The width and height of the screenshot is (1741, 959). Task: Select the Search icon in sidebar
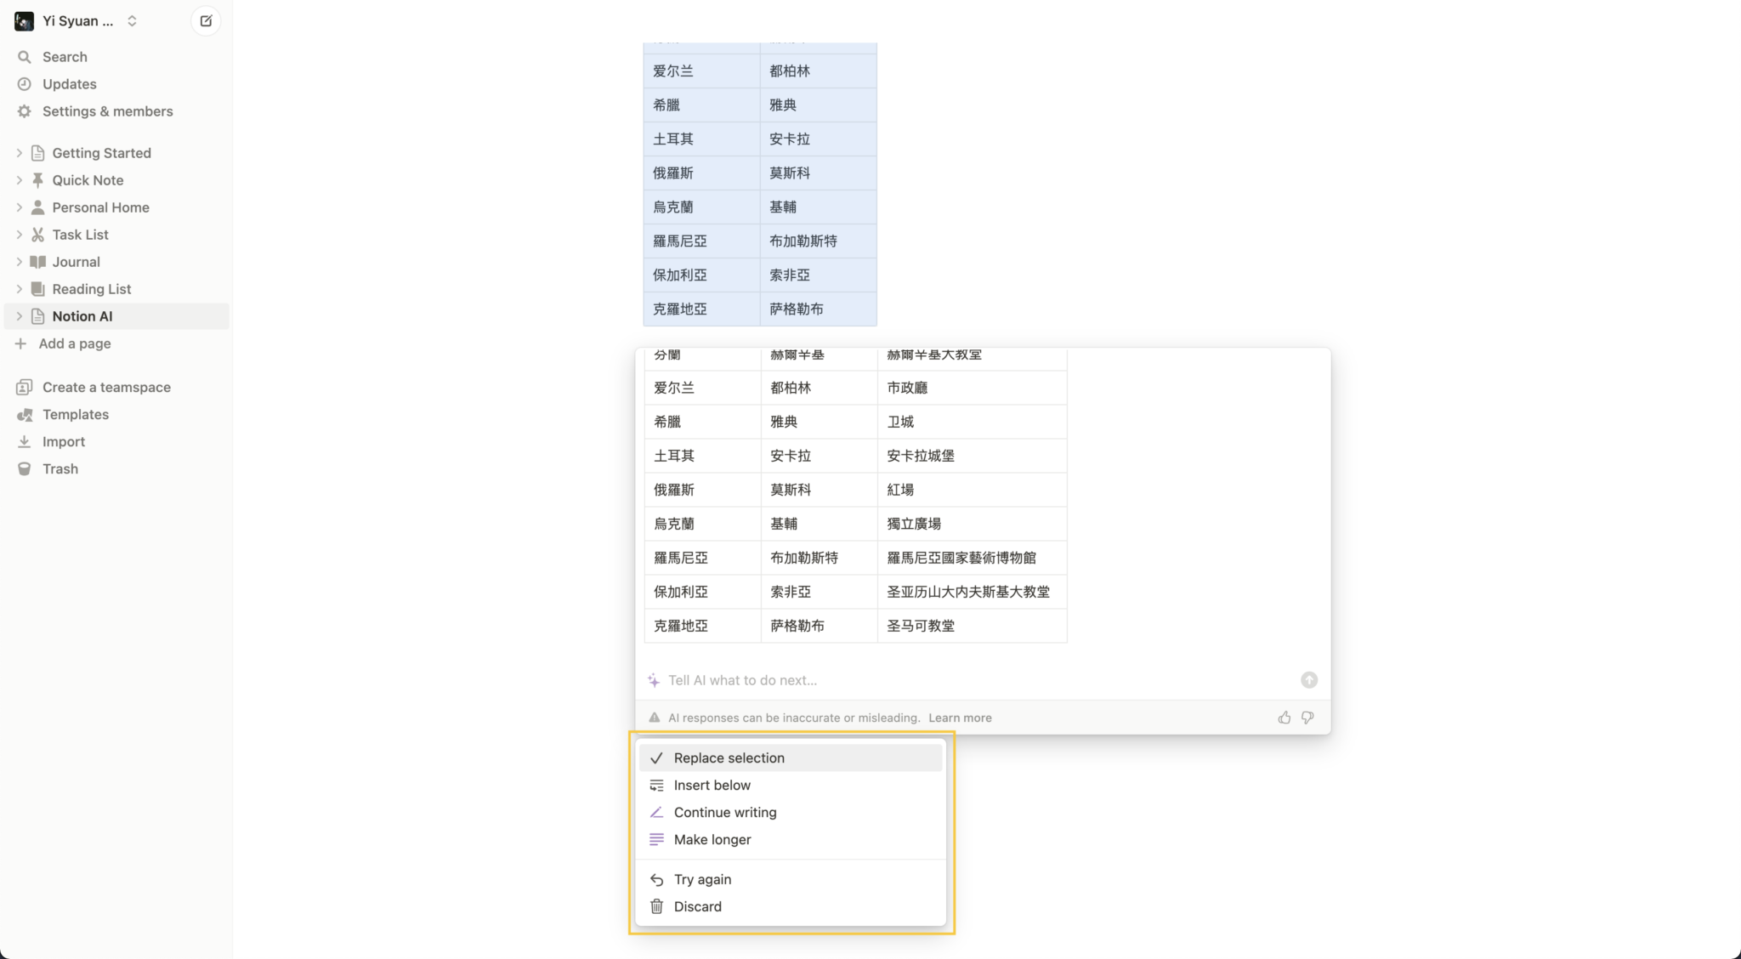[x=25, y=56]
